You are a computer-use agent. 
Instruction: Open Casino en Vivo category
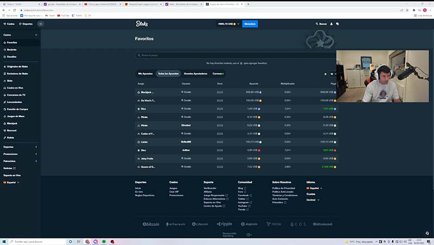(x=15, y=88)
